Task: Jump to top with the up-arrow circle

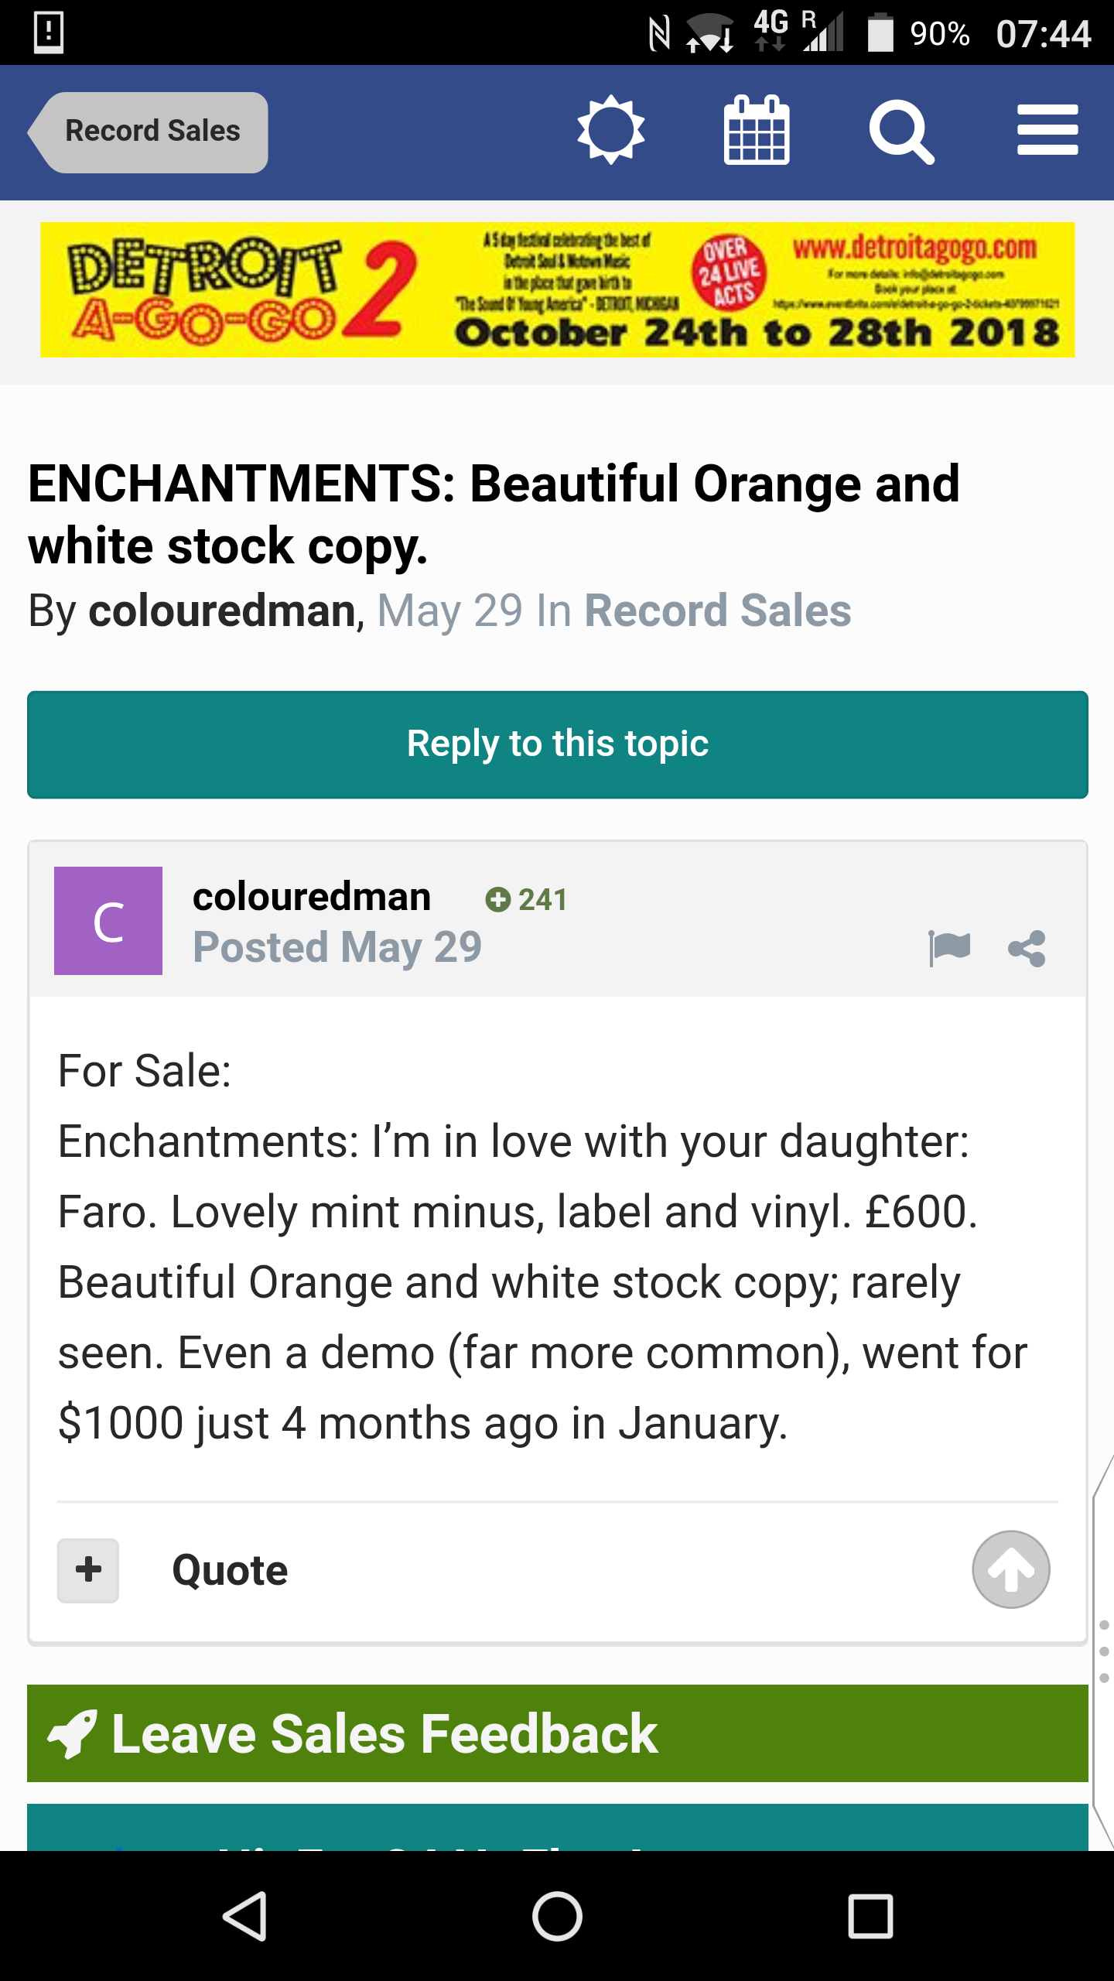Action: 1011,1569
